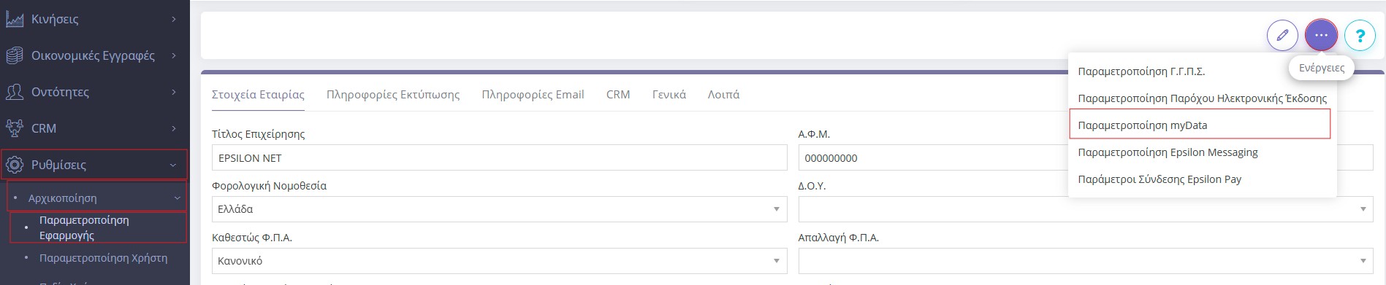
Task: Open the Φορολογική Νομοθεσία dropdown
Action: click(499, 209)
